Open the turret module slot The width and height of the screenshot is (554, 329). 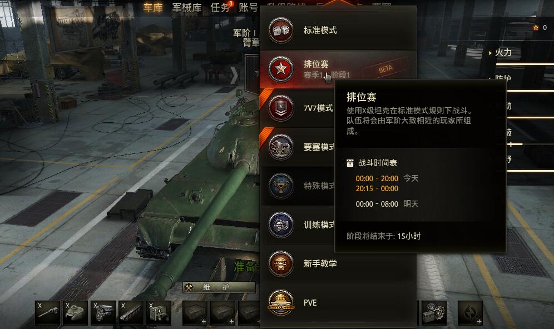pyautogui.click(x=75, y=313)
